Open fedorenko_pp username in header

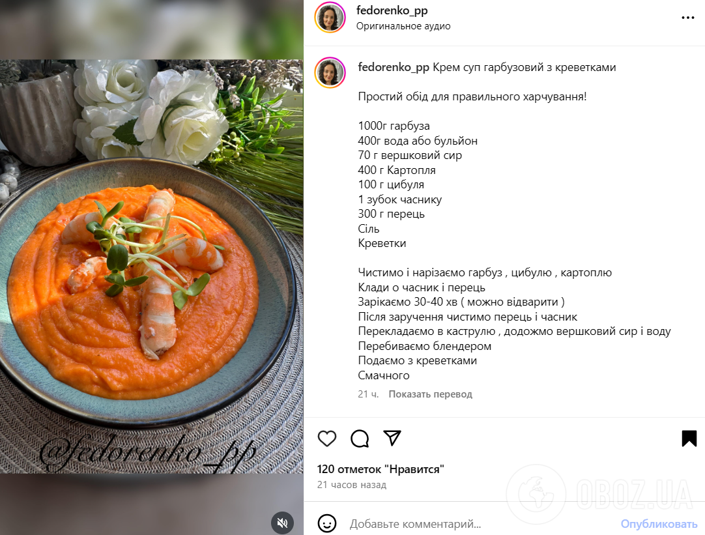tap(392, 10)
